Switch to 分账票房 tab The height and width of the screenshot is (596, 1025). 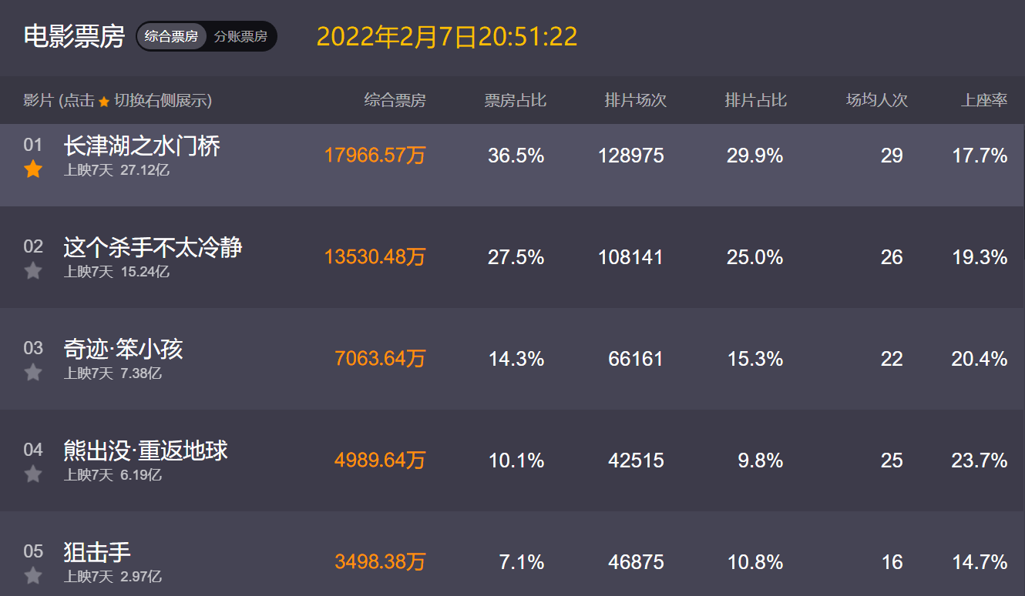click(x=240, y=36)
